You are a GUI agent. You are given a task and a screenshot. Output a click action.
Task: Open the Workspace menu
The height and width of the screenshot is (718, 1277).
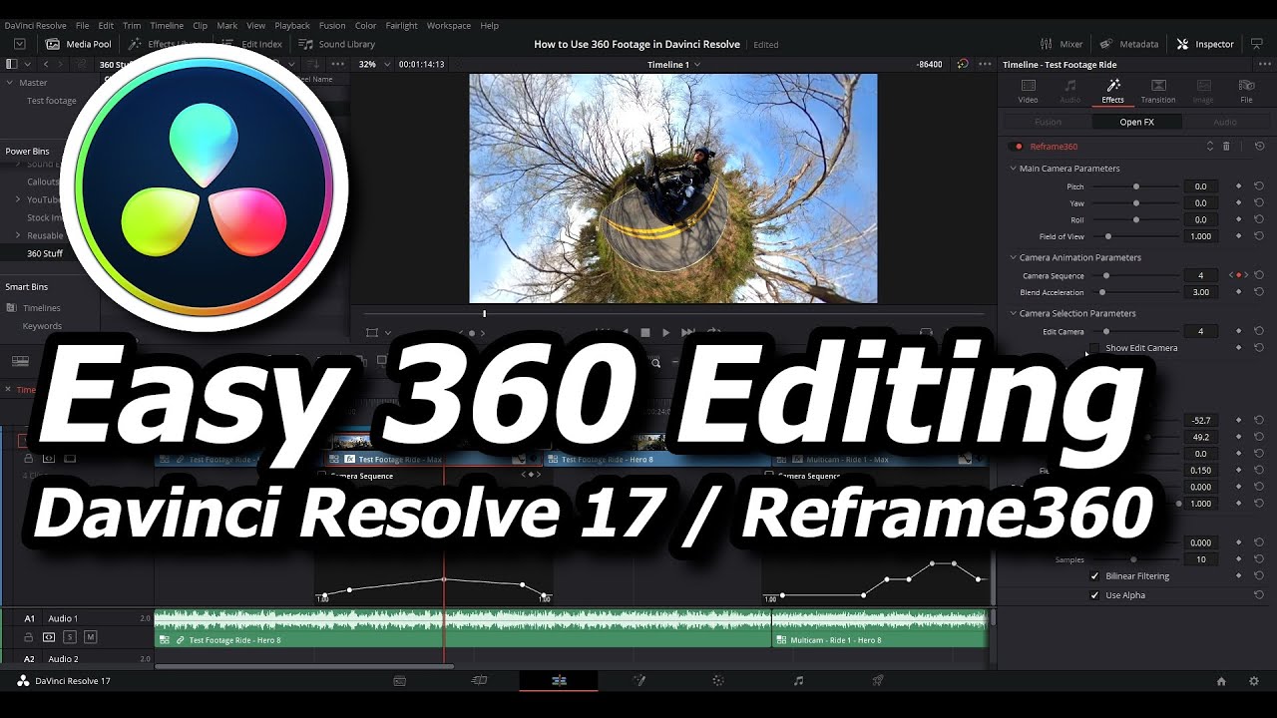tap(448, 25)
